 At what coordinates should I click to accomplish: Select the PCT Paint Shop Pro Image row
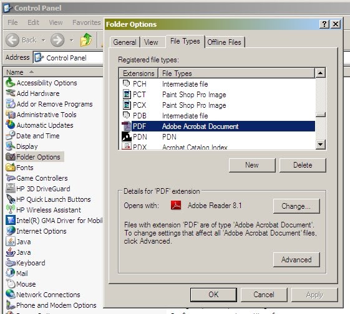(x=218, y=95)
